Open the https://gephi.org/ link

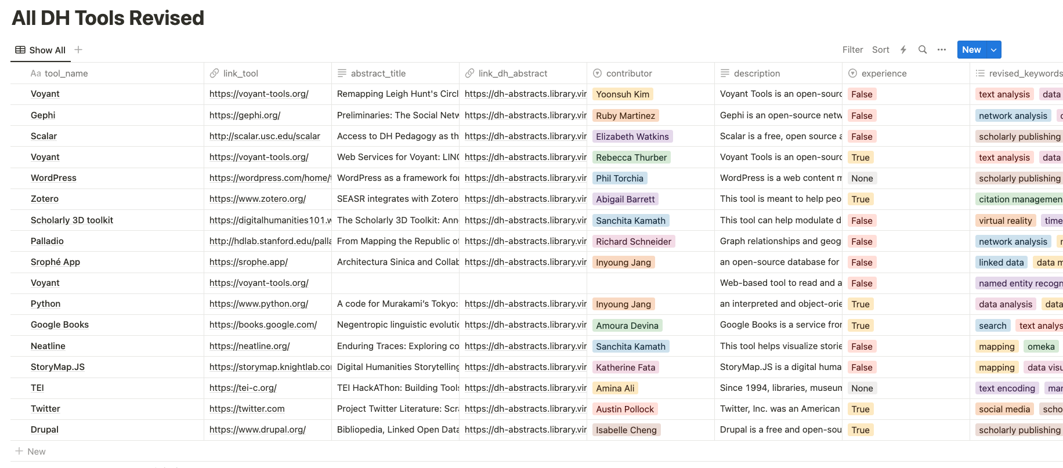(245, 115)
